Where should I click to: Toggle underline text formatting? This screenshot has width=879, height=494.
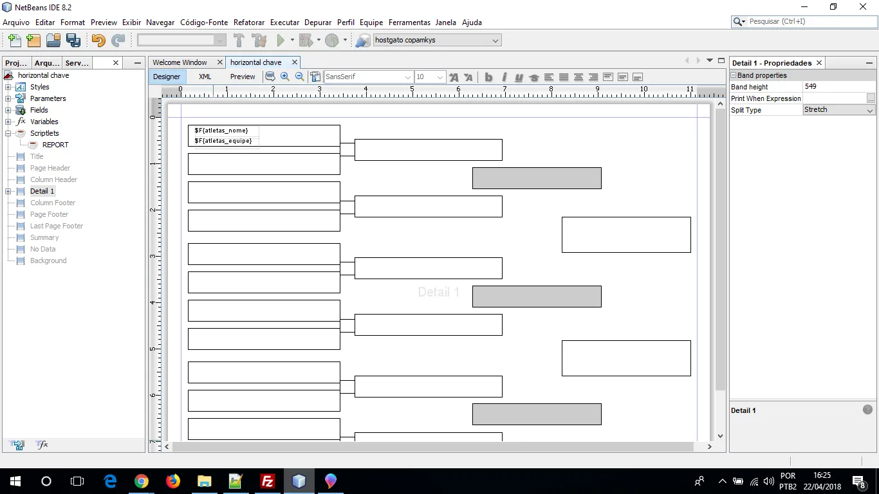point(519,77)
